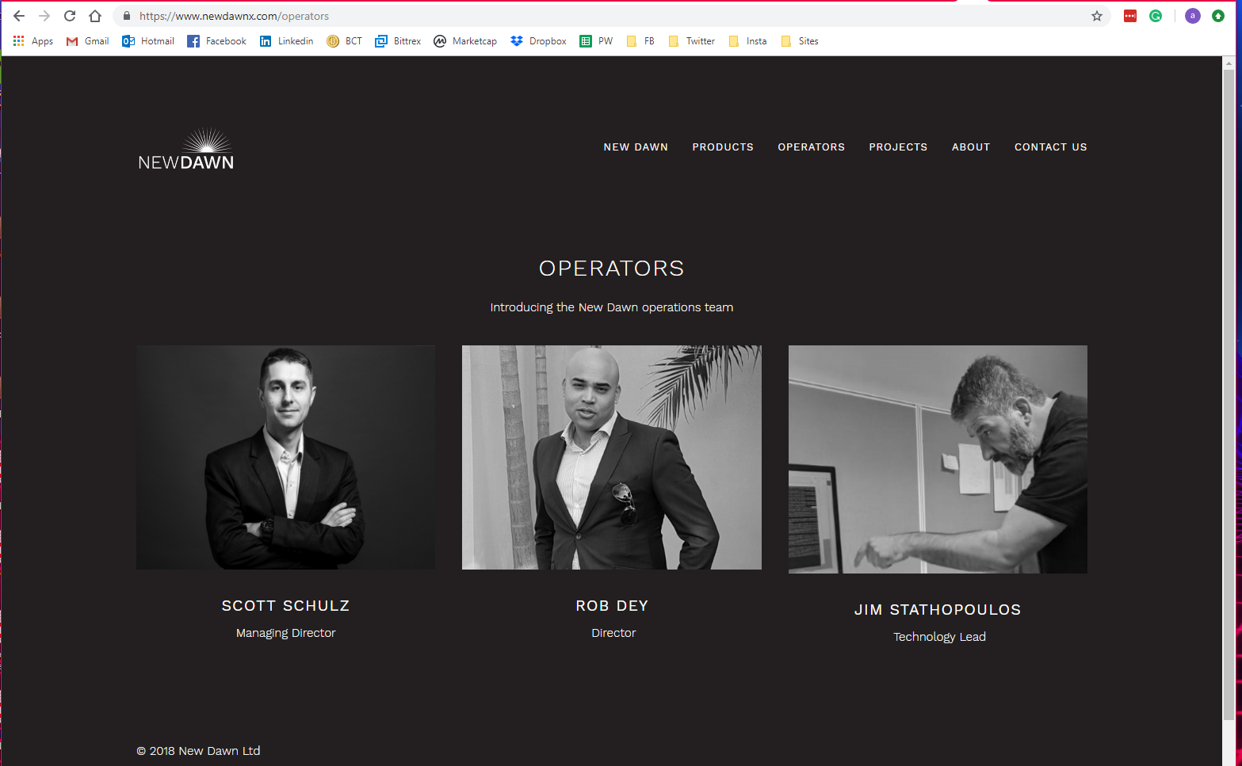Open the PROJECTS navigation item
1242x766 pixels.
(898, 147)
